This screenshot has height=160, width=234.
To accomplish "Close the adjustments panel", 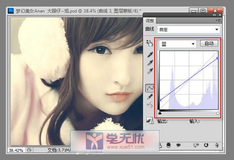I will coord(220,15).
